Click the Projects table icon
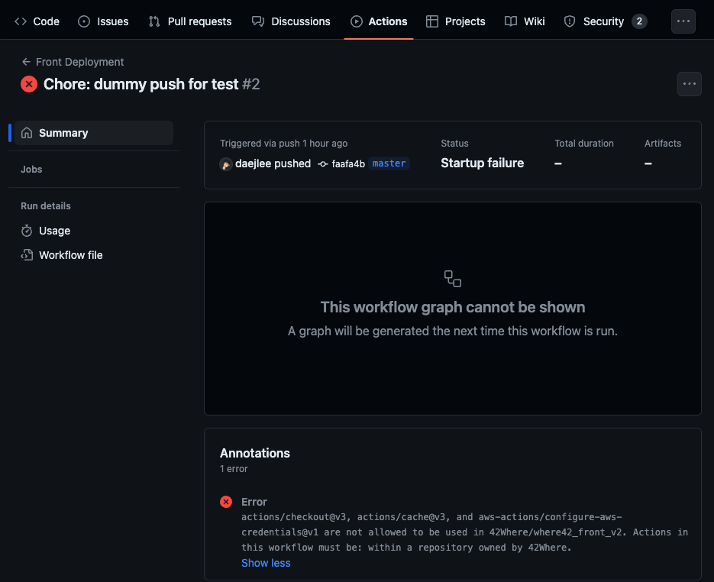The width and height of the screenshot is (714, 582). pos(432,21)
